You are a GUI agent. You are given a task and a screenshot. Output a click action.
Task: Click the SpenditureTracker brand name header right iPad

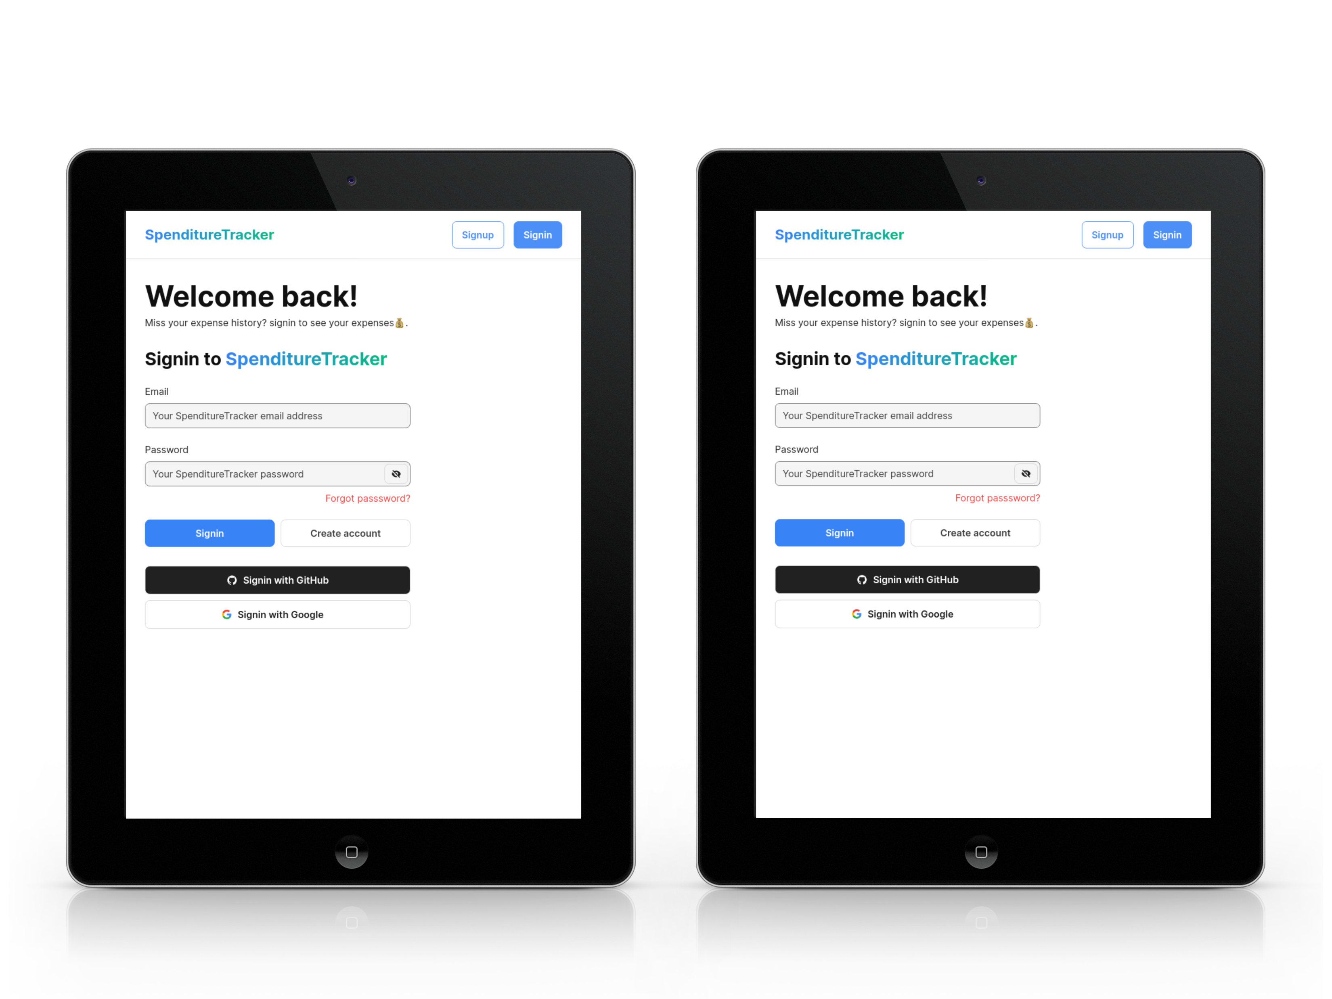(839, 235)
